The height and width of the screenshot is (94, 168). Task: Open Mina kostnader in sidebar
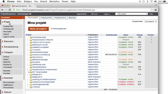pyautogui.click(x=9, y=83)
